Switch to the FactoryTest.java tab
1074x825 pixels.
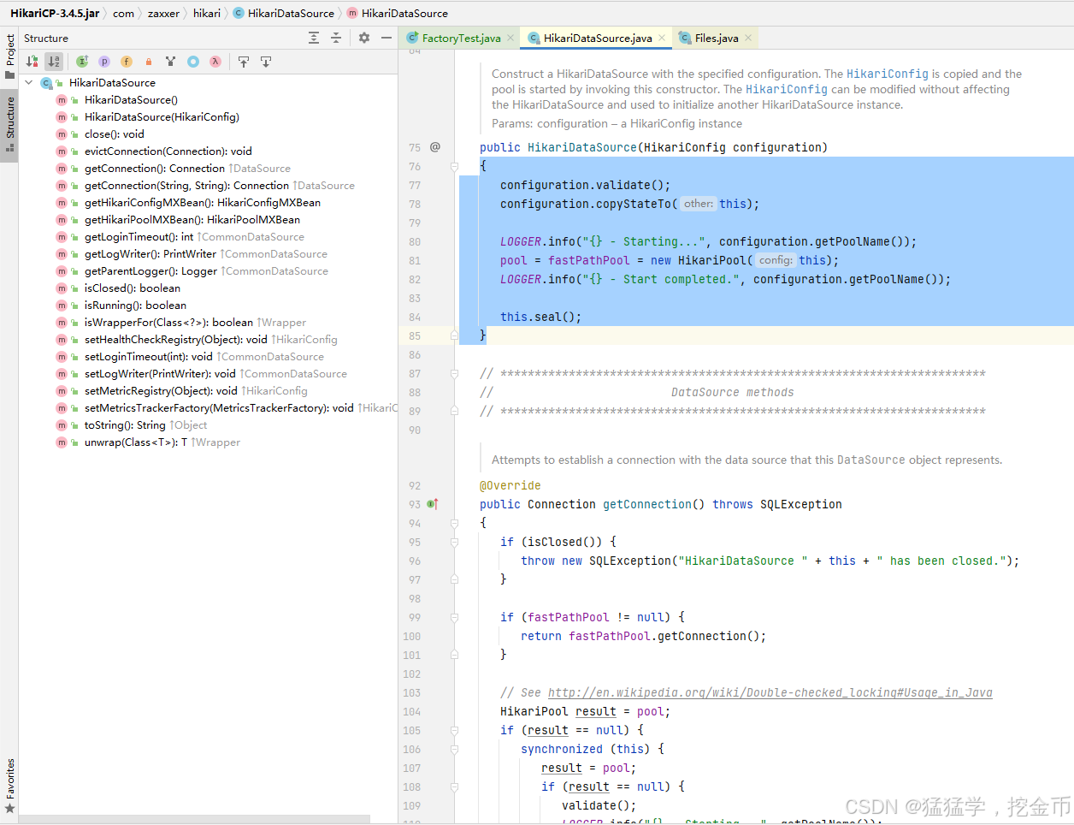pyautogui.click(x=460, y=38)
